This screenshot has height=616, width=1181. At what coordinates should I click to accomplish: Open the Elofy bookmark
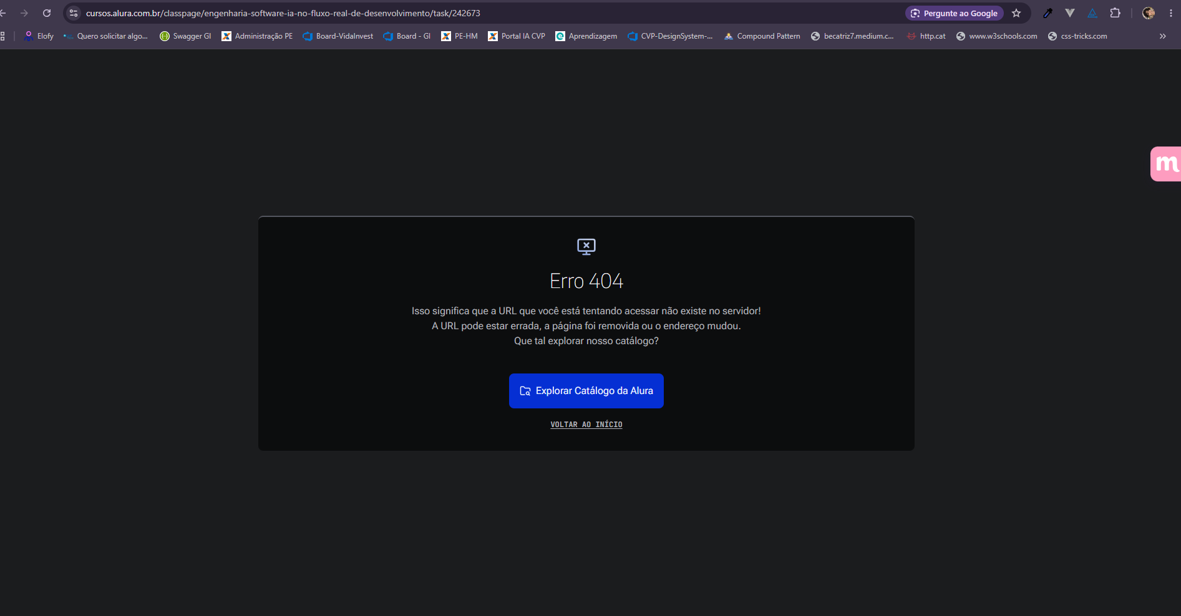39,36
